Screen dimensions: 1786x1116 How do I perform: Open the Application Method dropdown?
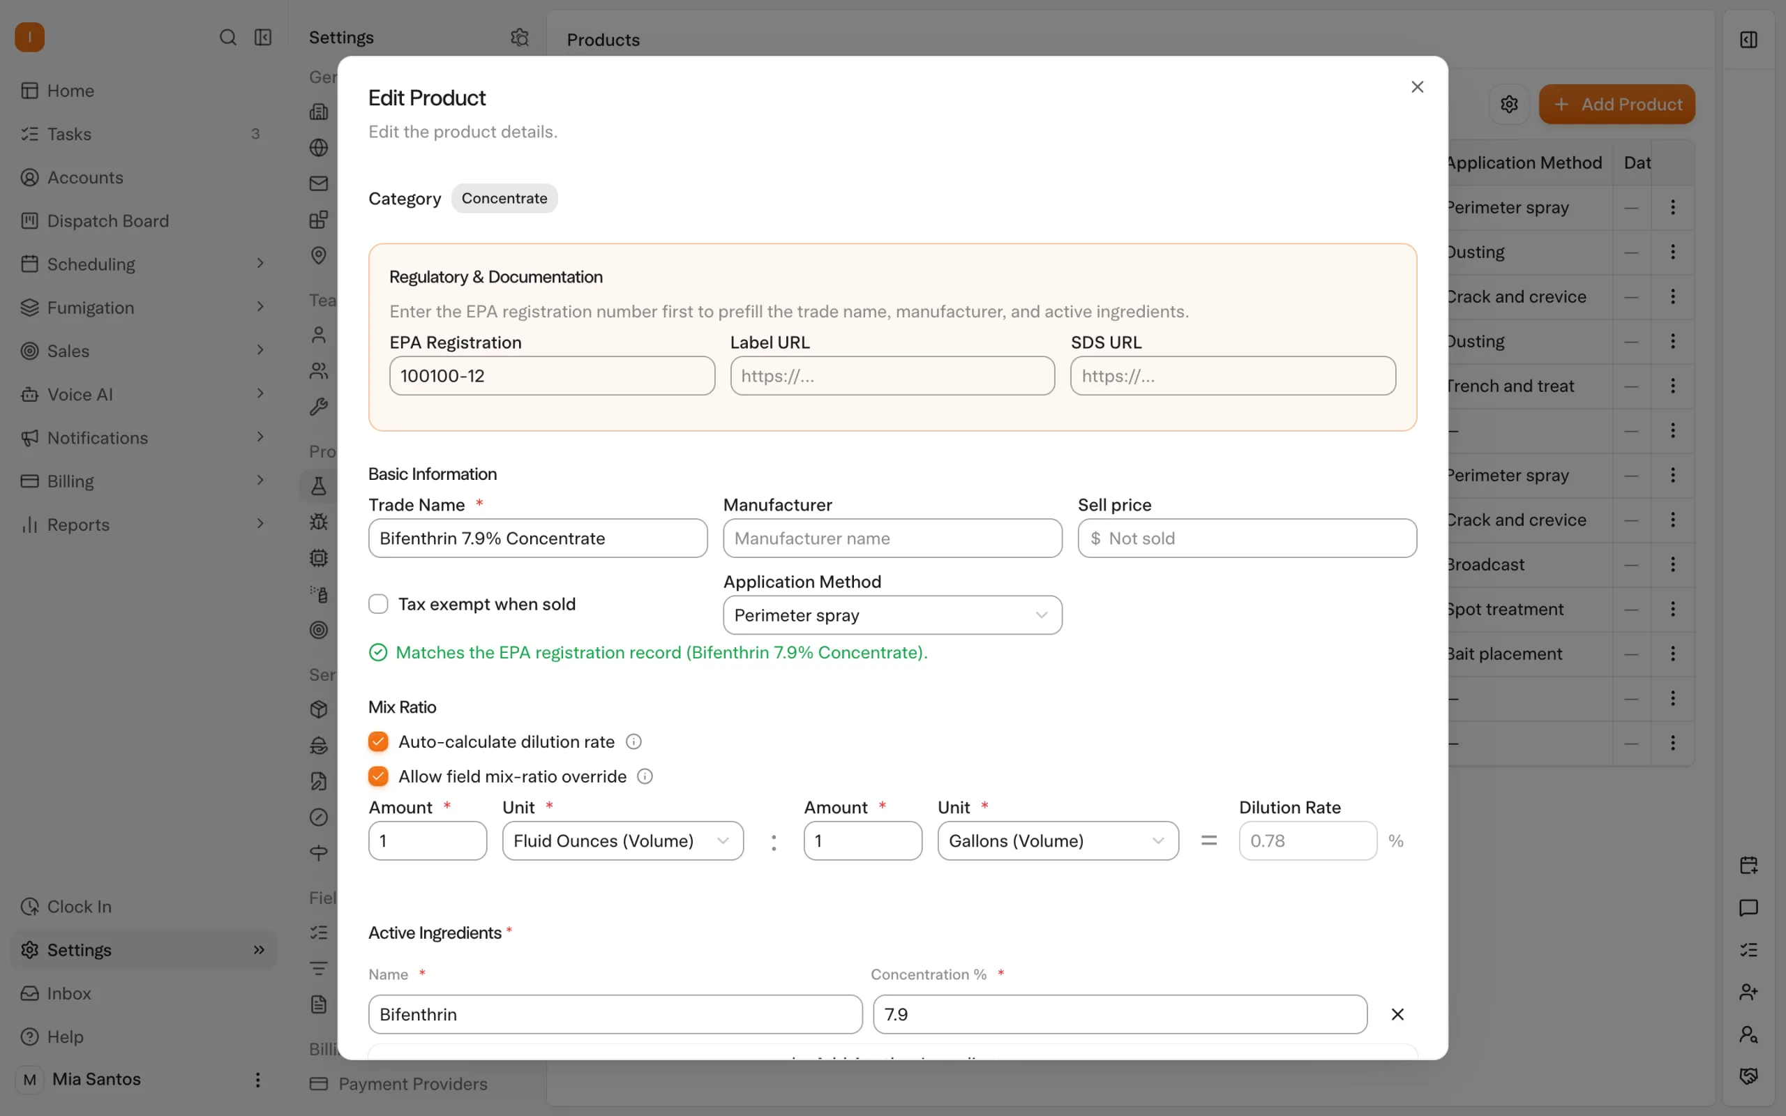pos(892,614)
